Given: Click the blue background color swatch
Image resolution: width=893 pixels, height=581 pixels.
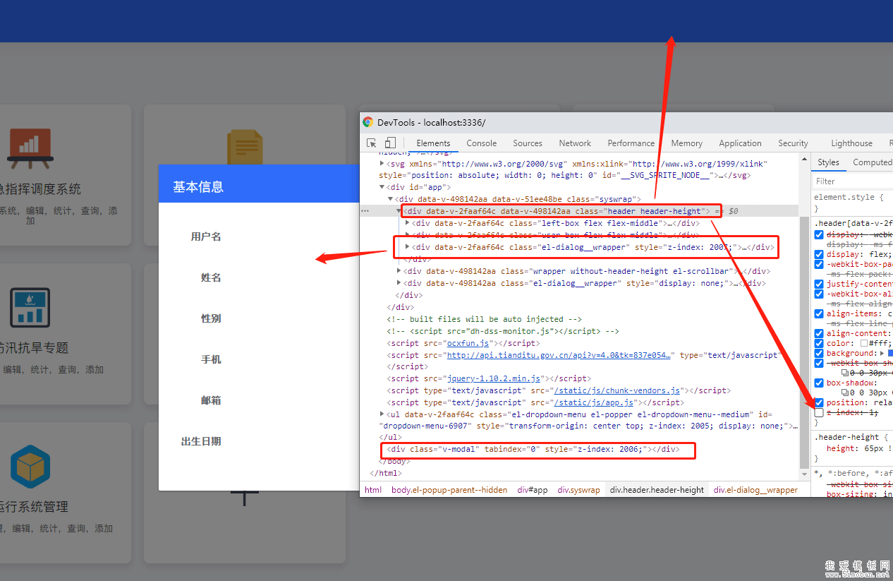Looking at the screenshot, I should [x=890, y=353].
